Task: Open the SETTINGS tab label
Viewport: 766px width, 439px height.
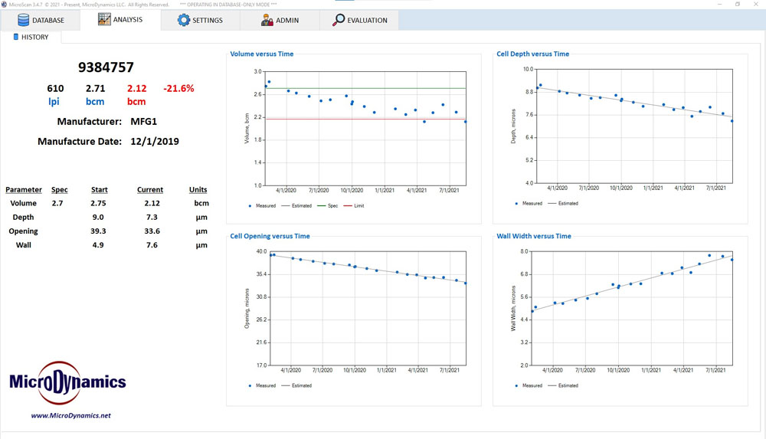Action: pos(208,21)
